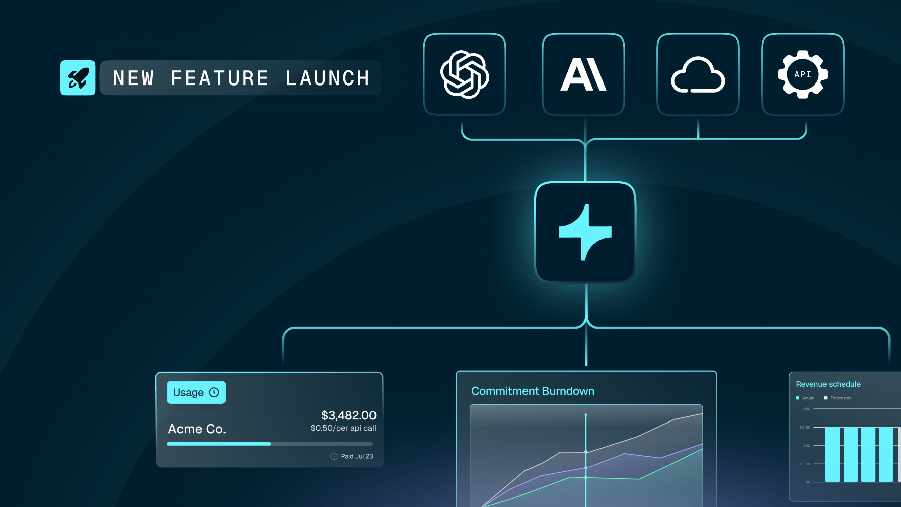Click the cloud icon tile
Screen dimensions: 901x507
(698, 74)
